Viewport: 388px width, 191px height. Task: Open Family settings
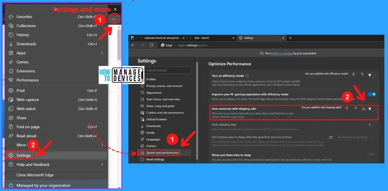[150, 133]
